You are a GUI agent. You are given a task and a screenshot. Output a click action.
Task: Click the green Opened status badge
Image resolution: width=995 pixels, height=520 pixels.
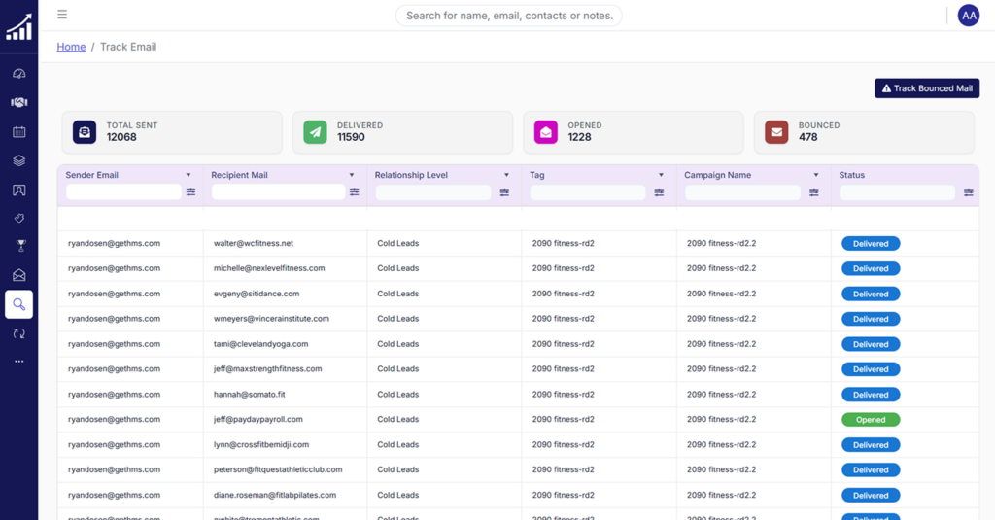[871, 420]
